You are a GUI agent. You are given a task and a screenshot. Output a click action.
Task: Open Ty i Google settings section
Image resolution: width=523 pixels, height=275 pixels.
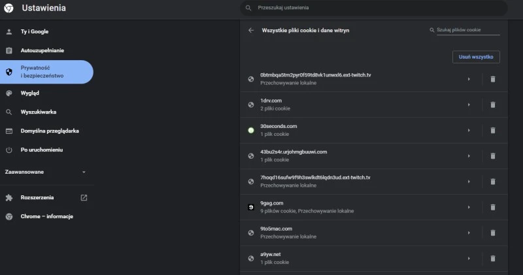click(x=34, y=31)
